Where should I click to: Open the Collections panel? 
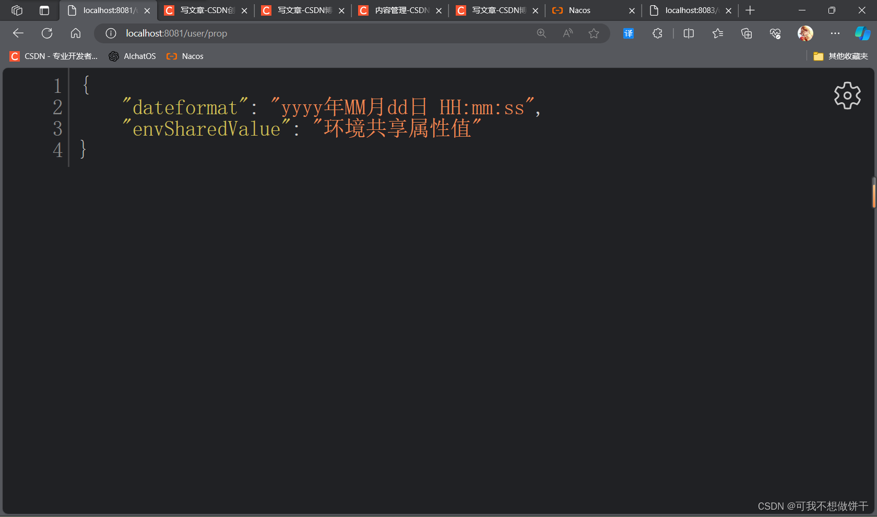[746, 33]
